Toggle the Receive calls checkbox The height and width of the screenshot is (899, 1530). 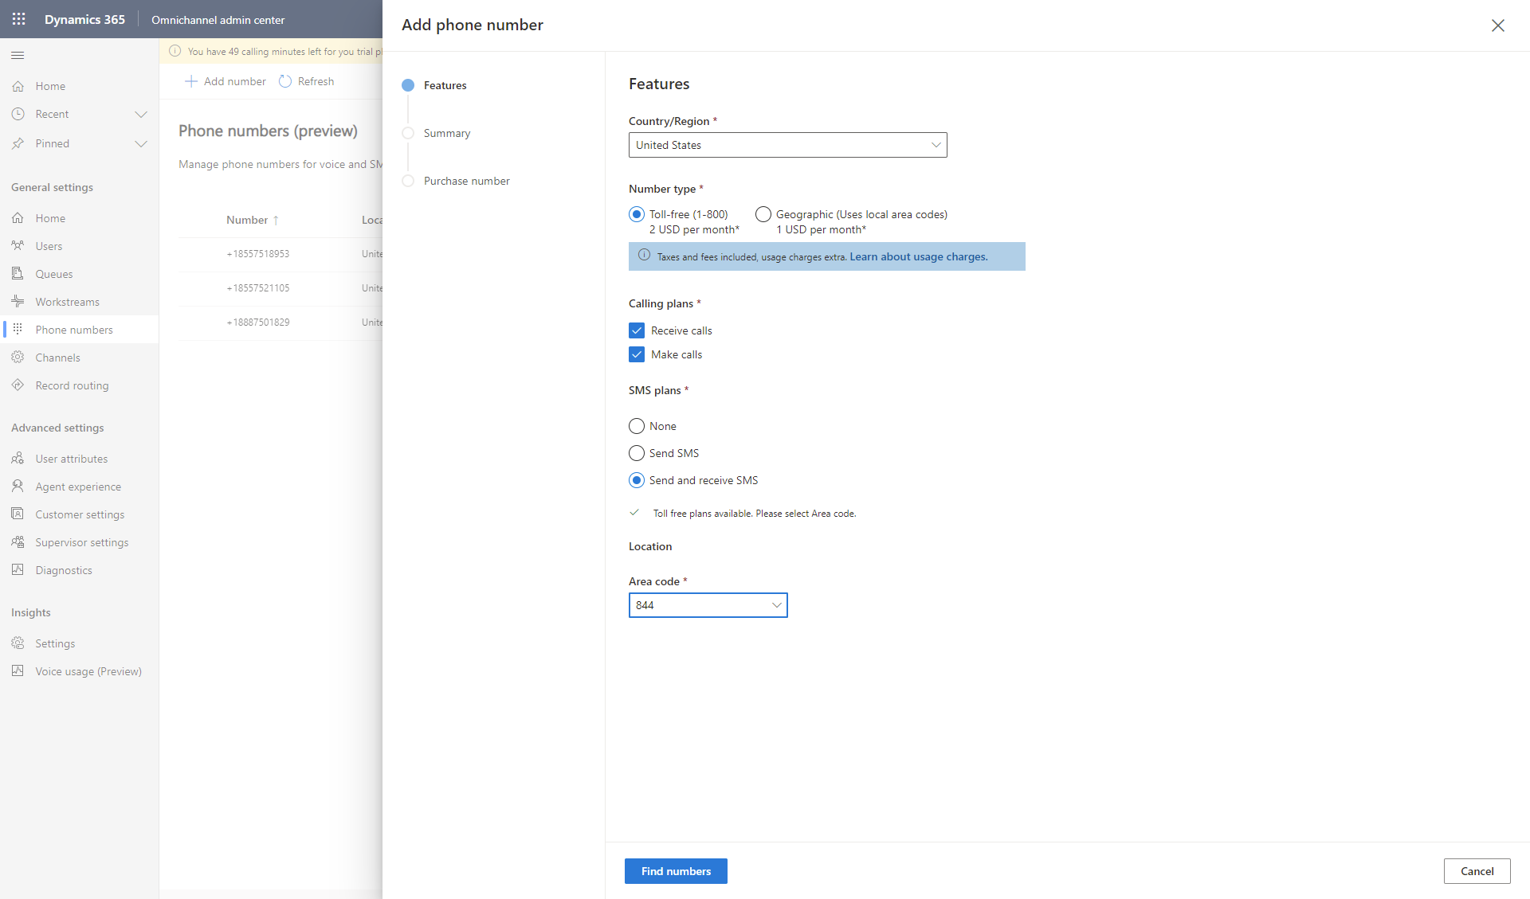point(636,330)
